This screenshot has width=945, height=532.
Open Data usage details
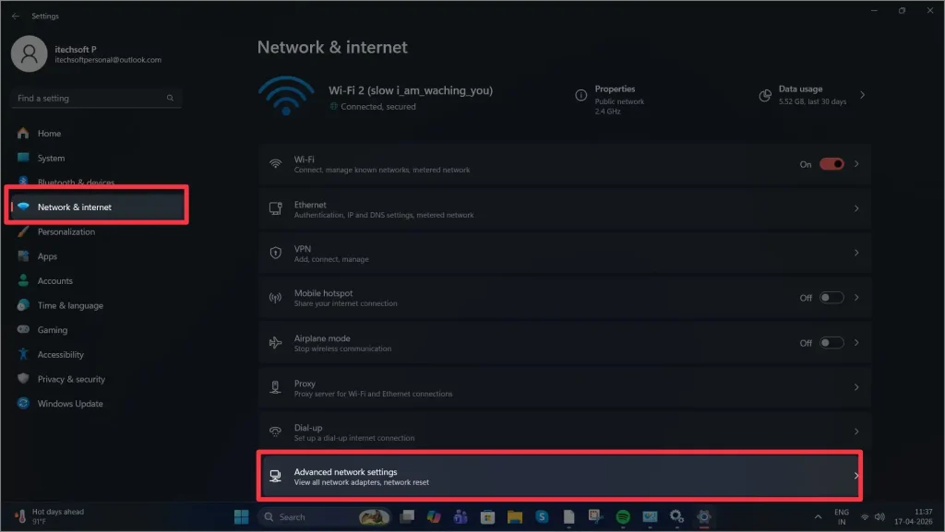pos(812,95)
